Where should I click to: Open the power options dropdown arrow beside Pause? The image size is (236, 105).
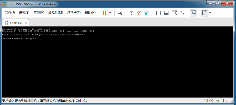(110, 13)
